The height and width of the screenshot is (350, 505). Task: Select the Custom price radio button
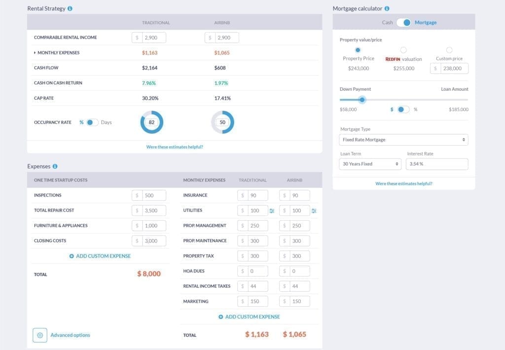[x=449, y=50]
